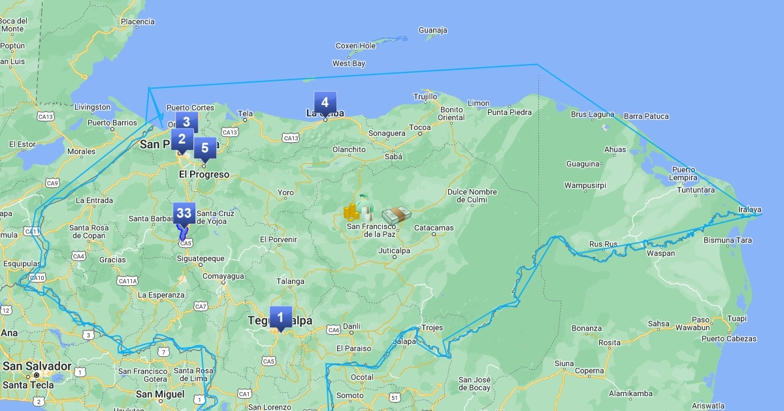Screen dimensions: 784x411
Task: Click the CA13 highway shield near Tela
Action: tap(230, 132)
